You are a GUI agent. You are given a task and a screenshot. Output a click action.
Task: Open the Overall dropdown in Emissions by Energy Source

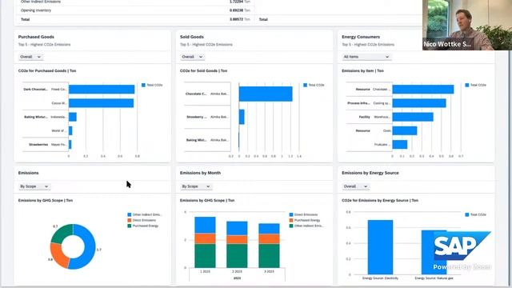pyautogui.click(x=355, y=186)
